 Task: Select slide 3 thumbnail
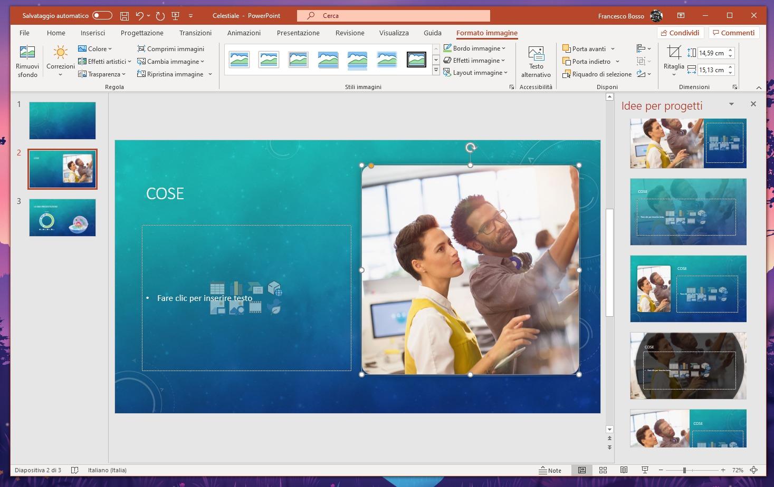click(x=62, y=218)
